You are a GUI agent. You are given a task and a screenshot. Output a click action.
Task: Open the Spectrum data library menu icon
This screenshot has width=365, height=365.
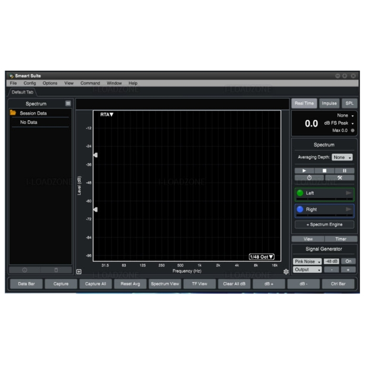[68, 103]
